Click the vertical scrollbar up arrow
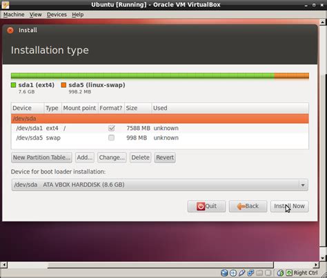 [x=322, y=22]
